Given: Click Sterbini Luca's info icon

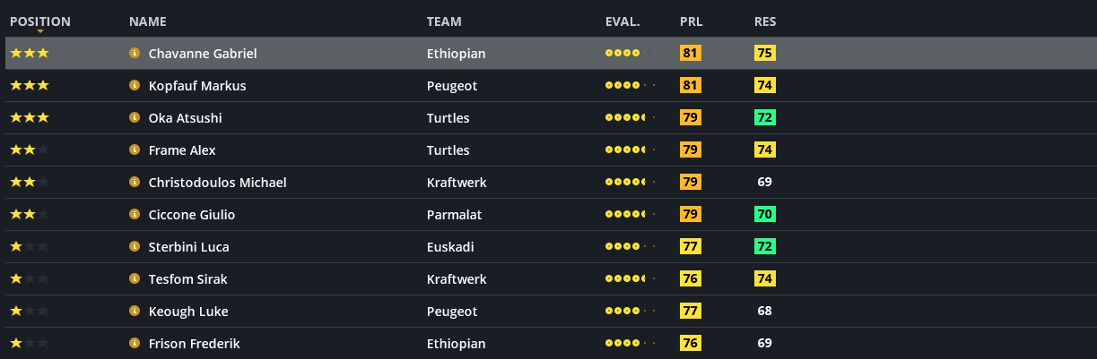Looking at the screenshot, I should [x=135, y=247].
